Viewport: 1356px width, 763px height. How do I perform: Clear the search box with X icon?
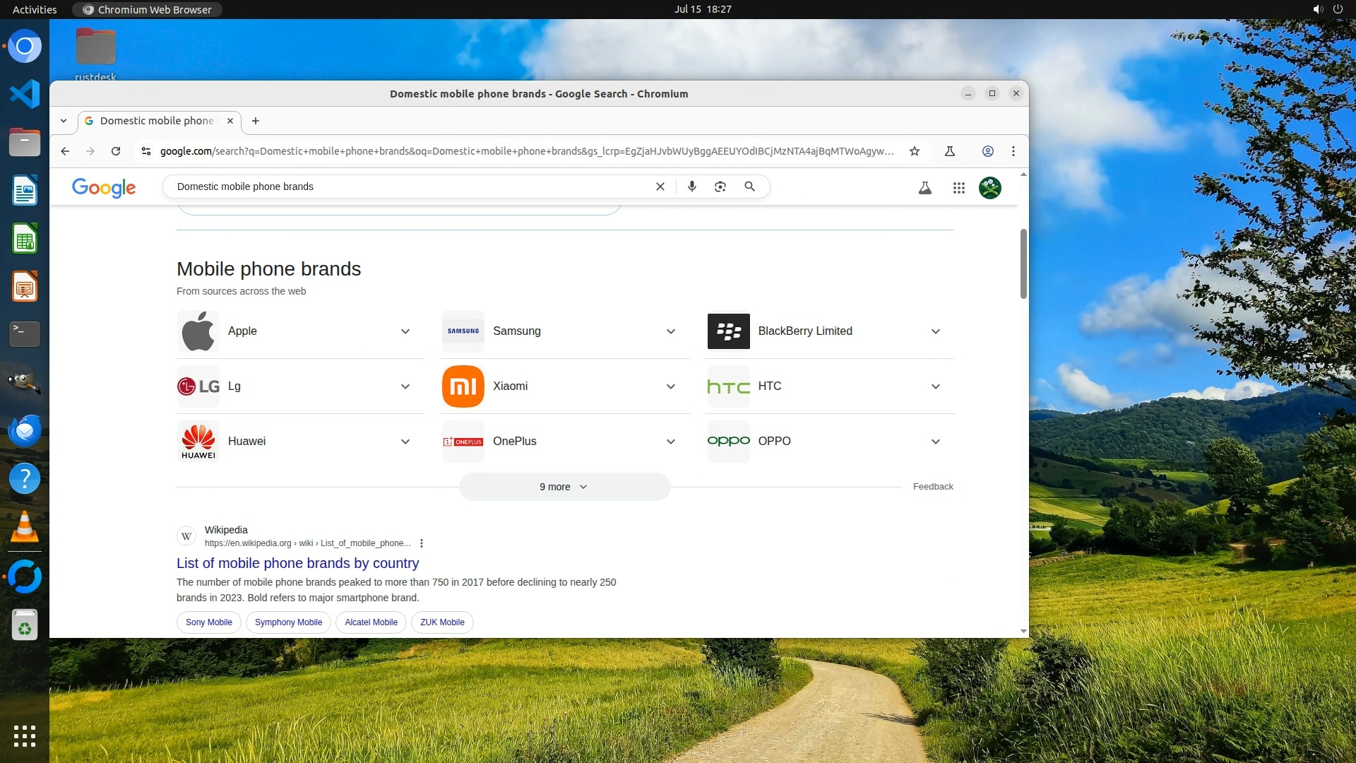pos(660,187)
